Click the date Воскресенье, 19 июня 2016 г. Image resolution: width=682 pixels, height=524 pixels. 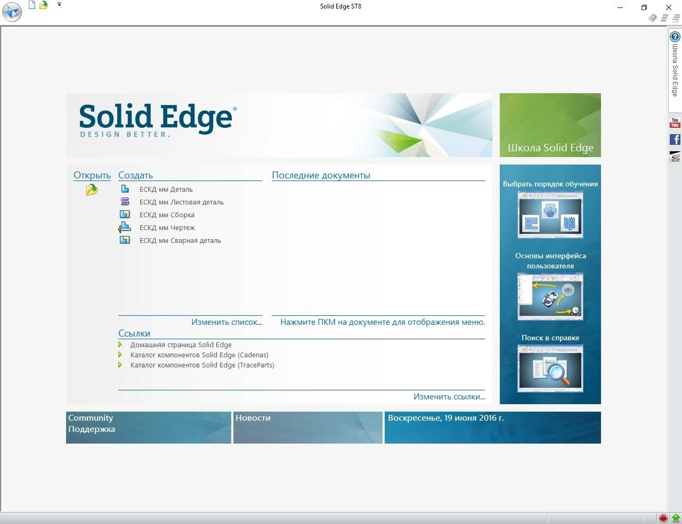(x=446, y=418)
